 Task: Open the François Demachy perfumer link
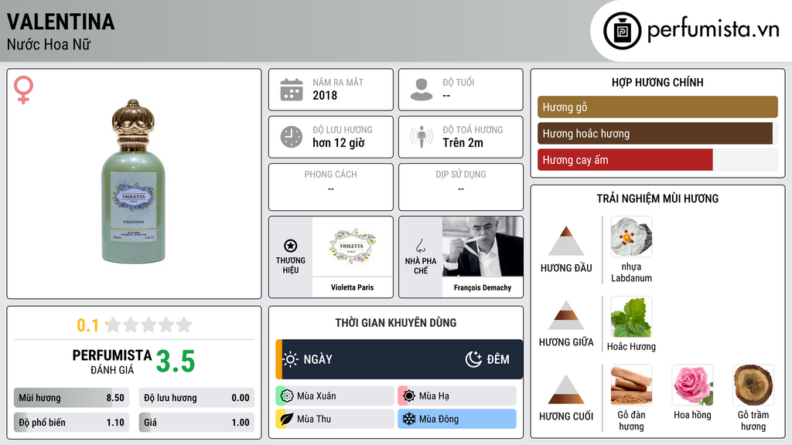pyautogui.click(x=483, y=287)
